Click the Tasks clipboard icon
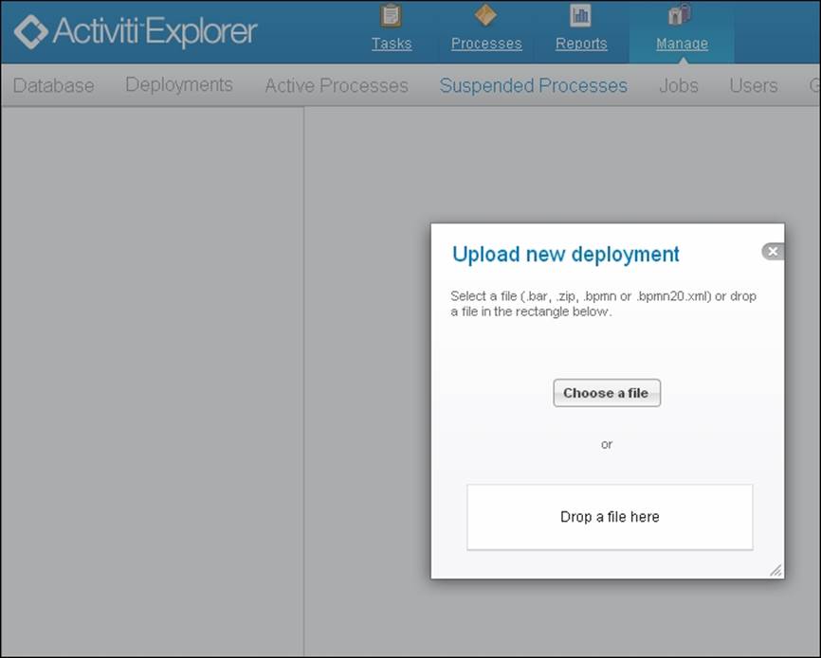 click(x=391, y=16)
